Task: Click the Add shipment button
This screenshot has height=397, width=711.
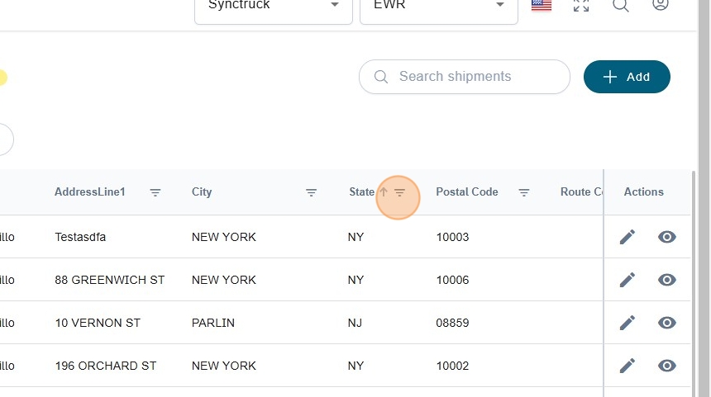Action: tap(627, 77)
